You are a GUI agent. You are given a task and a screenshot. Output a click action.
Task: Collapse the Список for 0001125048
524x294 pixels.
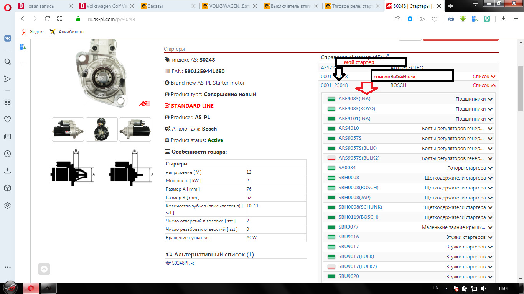pos(484,85)
